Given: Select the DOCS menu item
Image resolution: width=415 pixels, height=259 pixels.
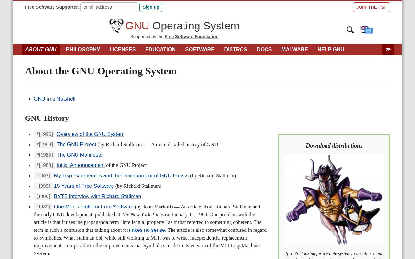Looking at the screenshot, I should tap(264, 50).
